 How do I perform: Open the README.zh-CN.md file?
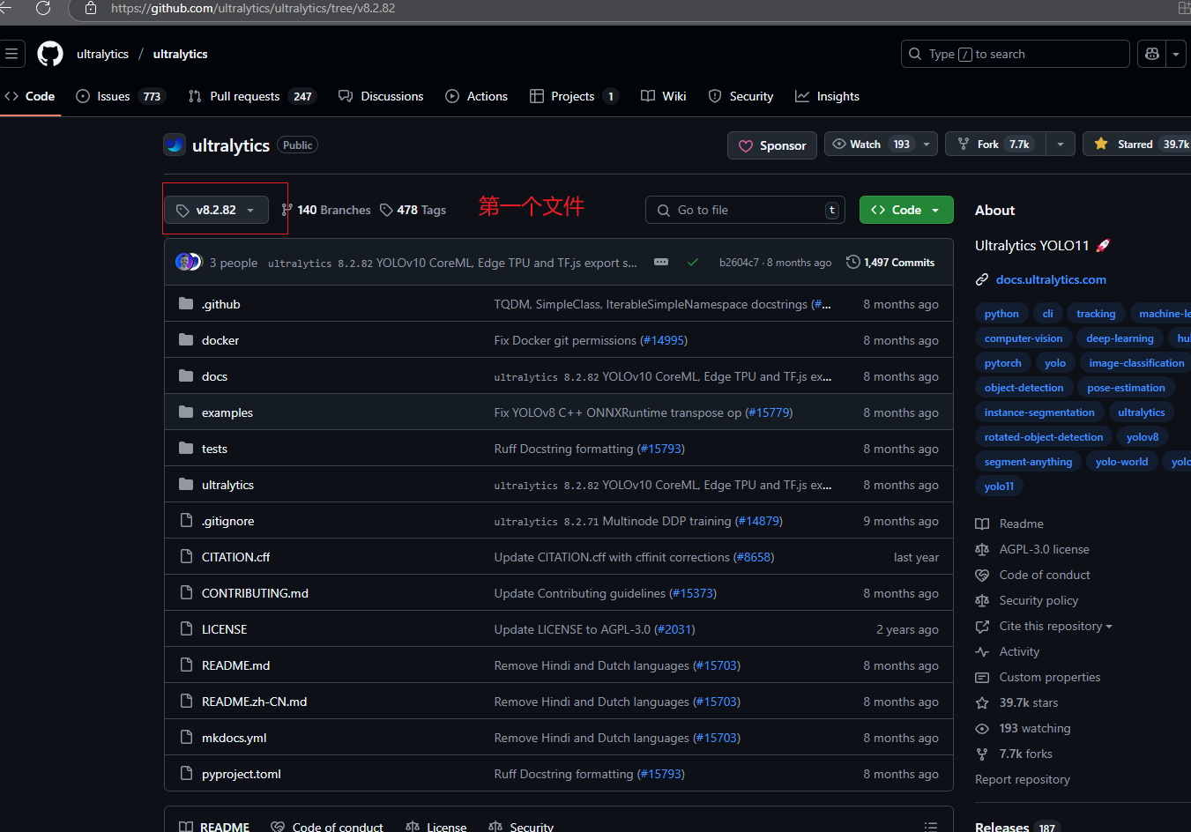[254, 702]
